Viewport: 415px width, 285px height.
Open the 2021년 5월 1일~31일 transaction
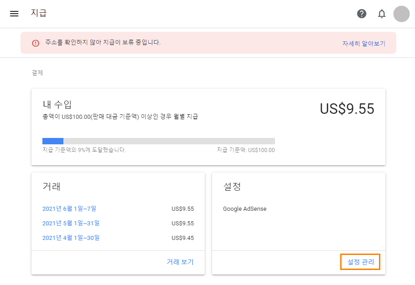(71, 223)
